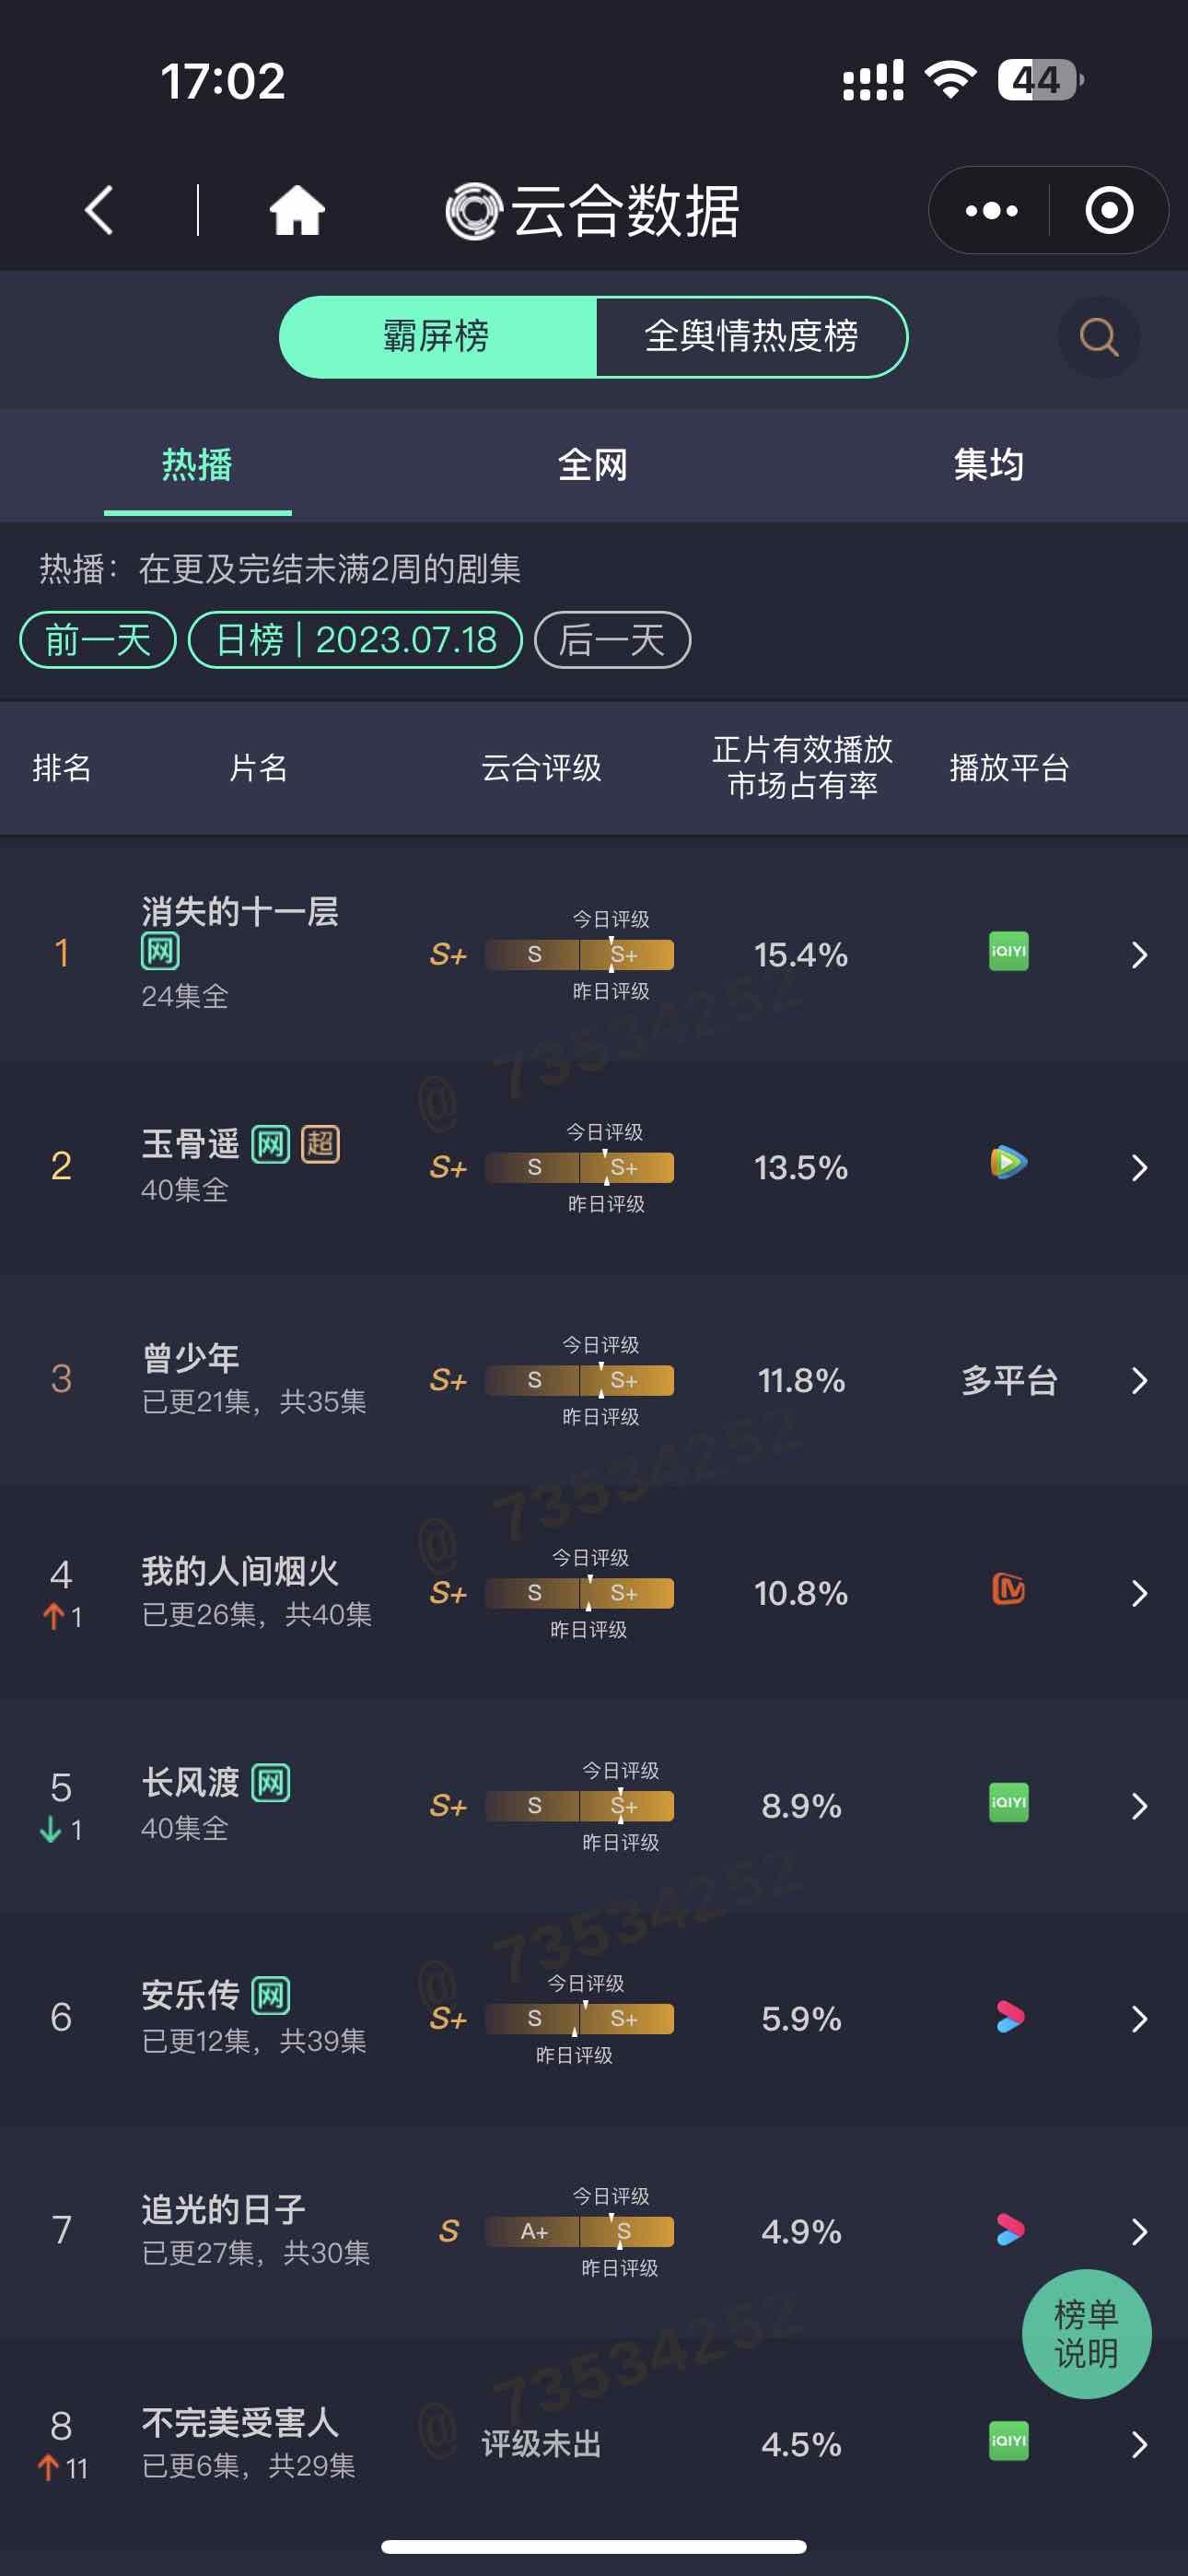The image size is (1188, 2576).
Task: Tap iQIYI platform icon for 消失的十一层
Action: click(1008, 951)
